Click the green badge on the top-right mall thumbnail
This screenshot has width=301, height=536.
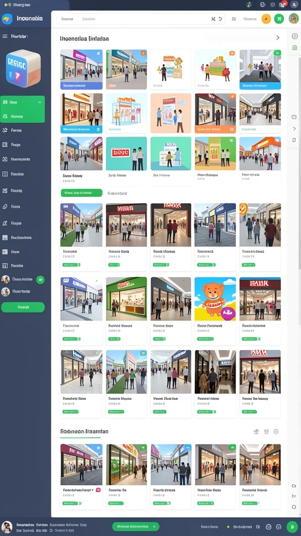[x=277, y=53]
